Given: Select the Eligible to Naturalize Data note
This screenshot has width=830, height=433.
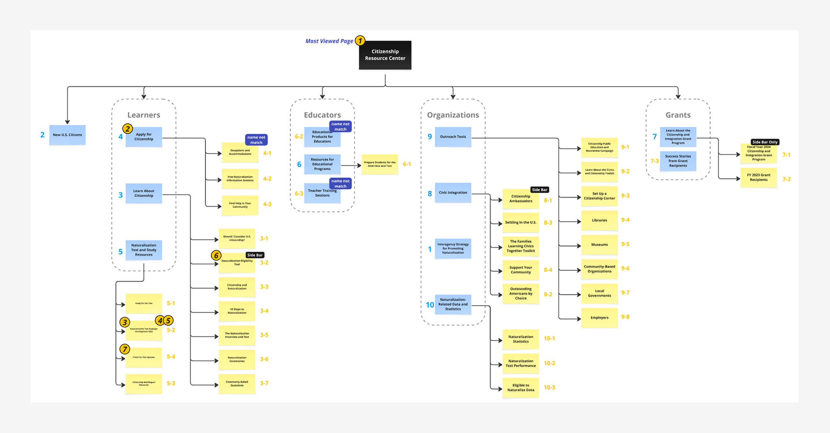Looking at the screenshot, I should [521, 388].
